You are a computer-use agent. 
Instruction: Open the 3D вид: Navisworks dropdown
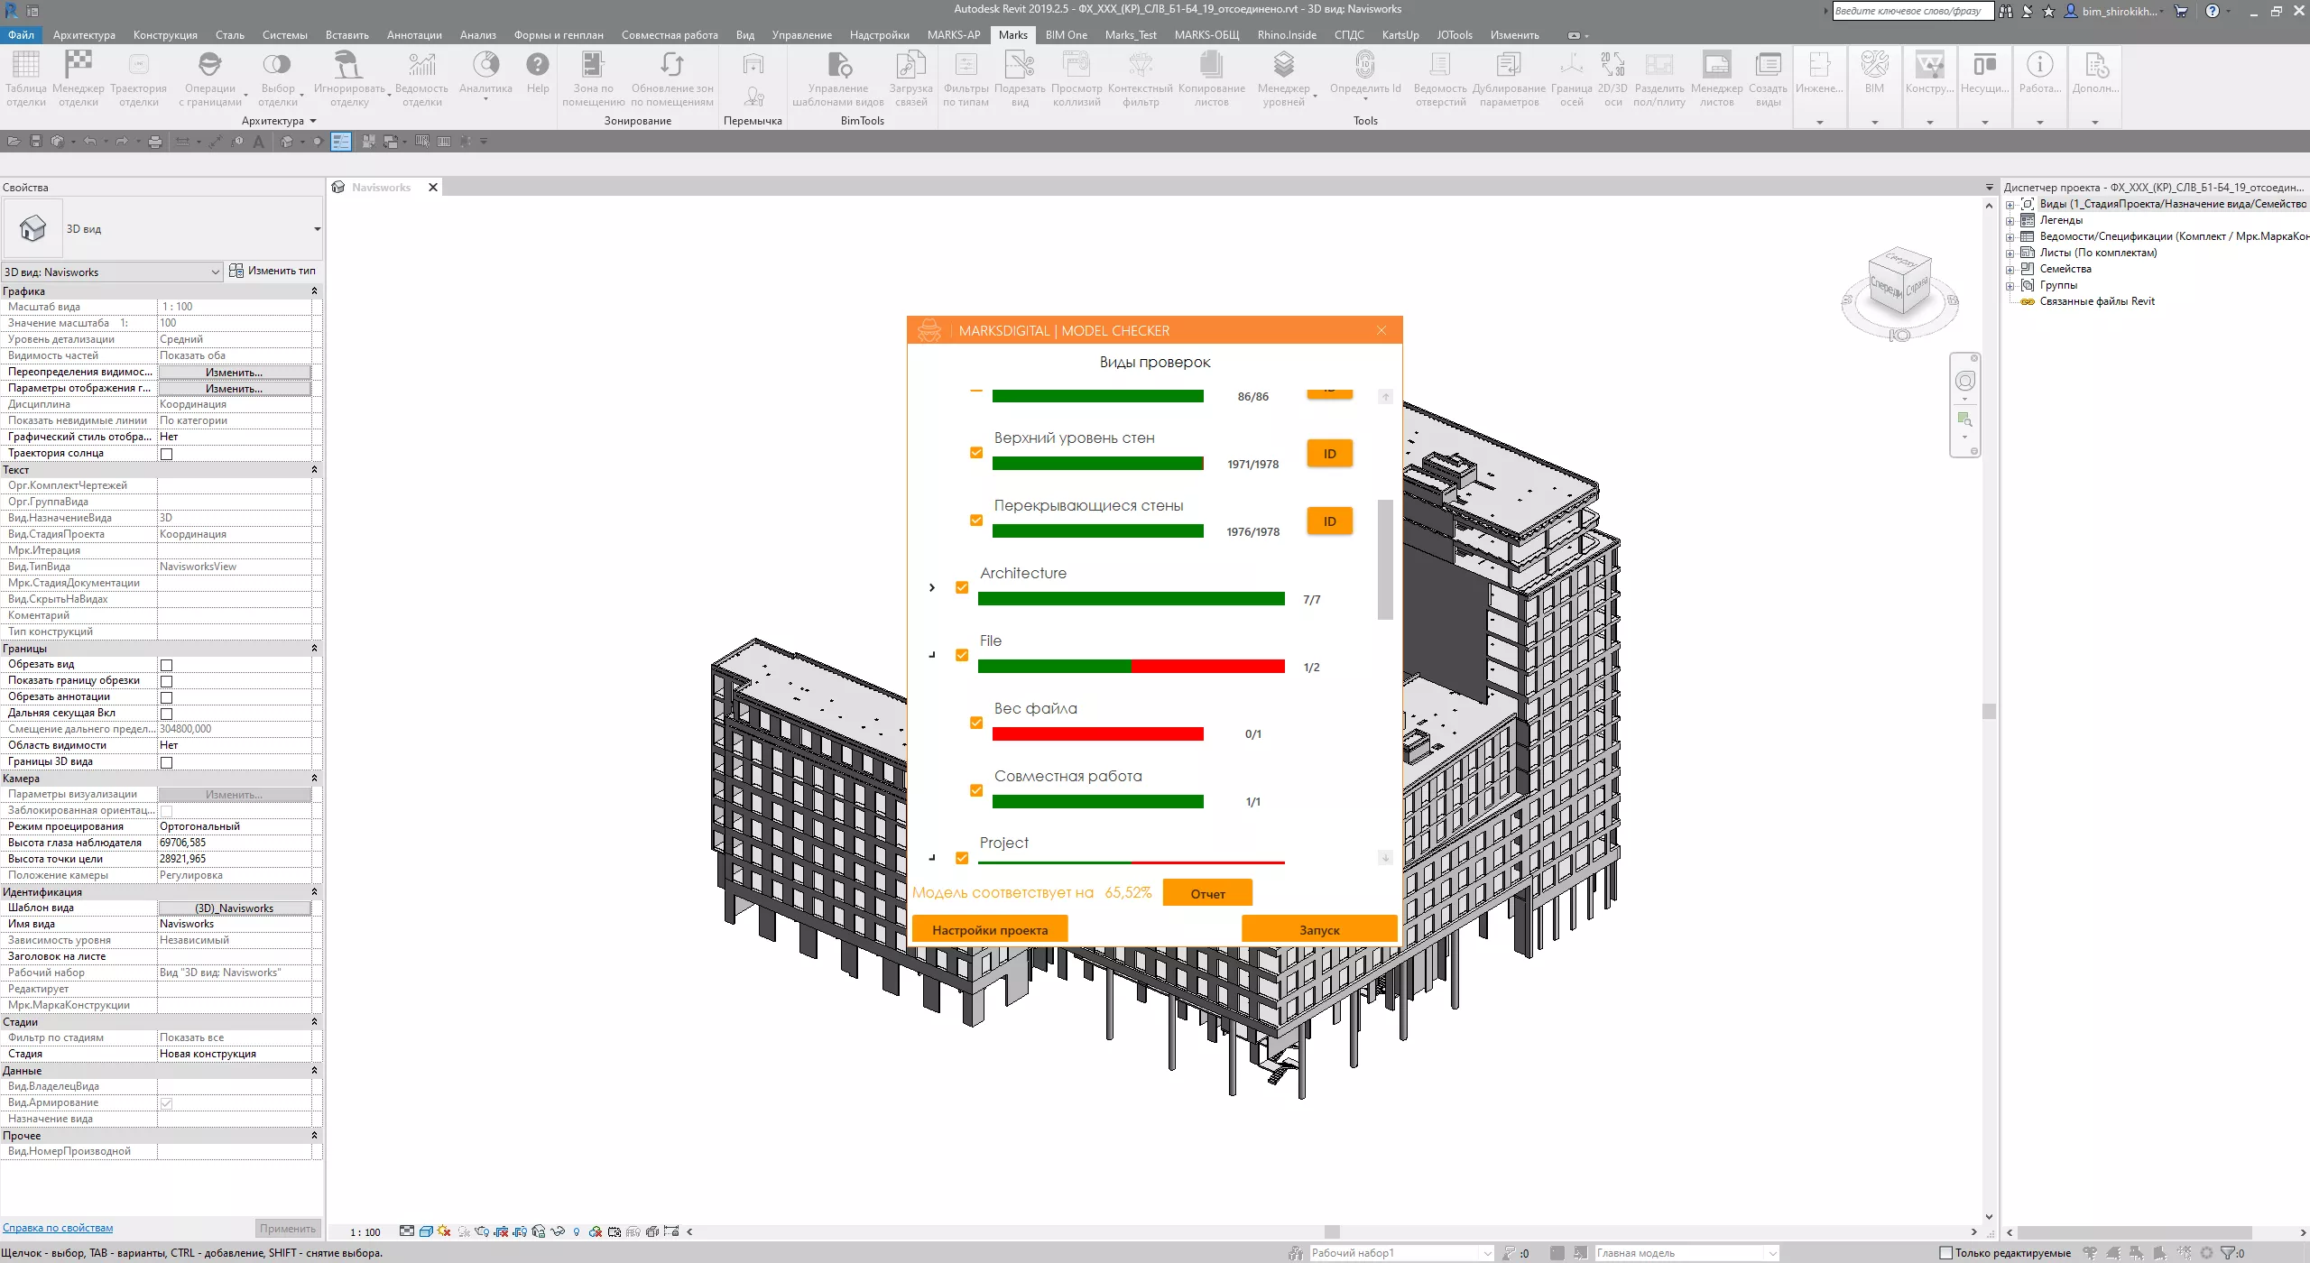215,272
